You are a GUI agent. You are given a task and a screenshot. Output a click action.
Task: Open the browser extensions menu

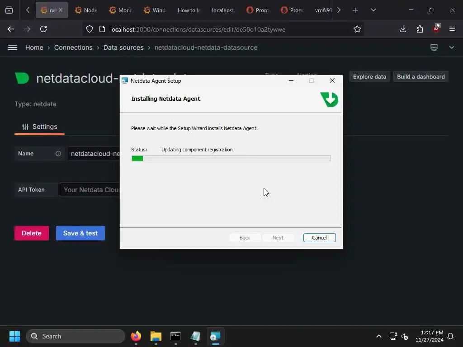click(x=420, y=29)
